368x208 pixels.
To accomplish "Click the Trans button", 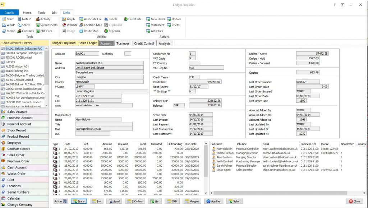I will (x=79, y=201).
